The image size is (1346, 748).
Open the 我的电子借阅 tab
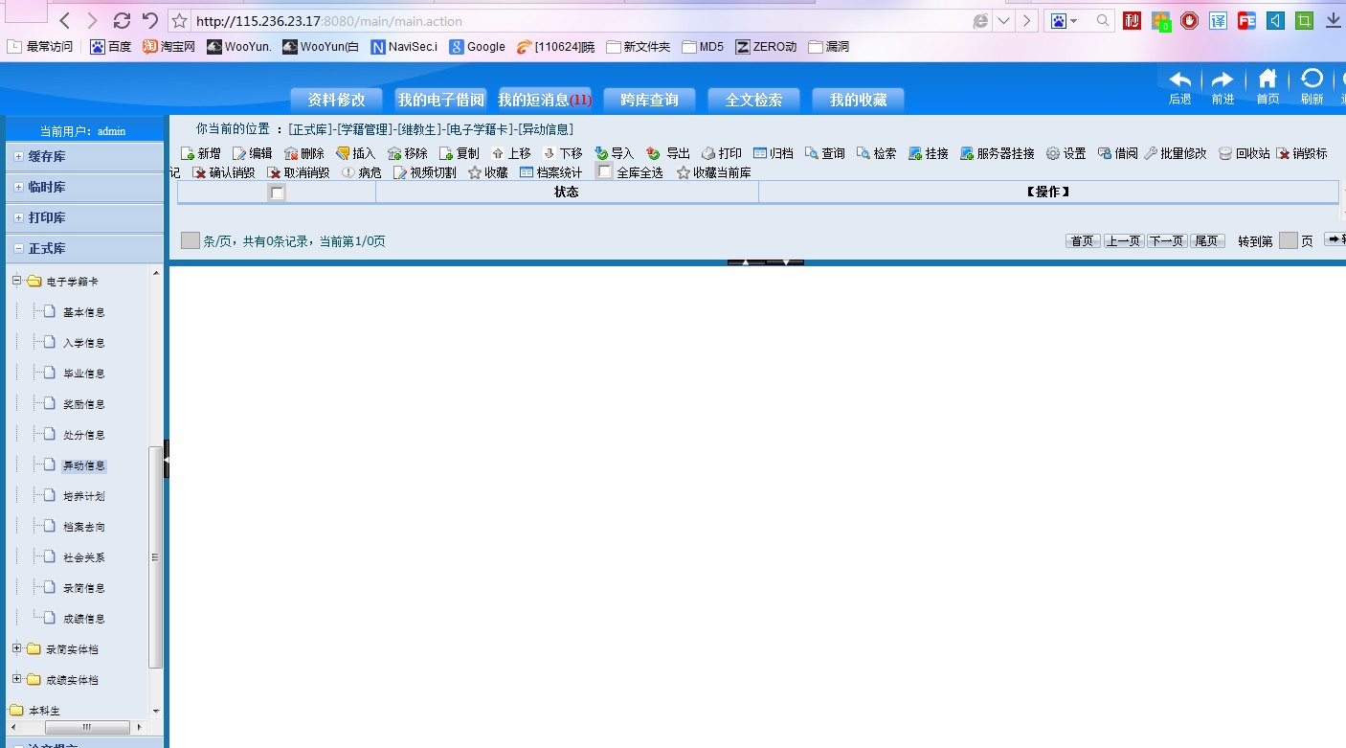point(441,100)
